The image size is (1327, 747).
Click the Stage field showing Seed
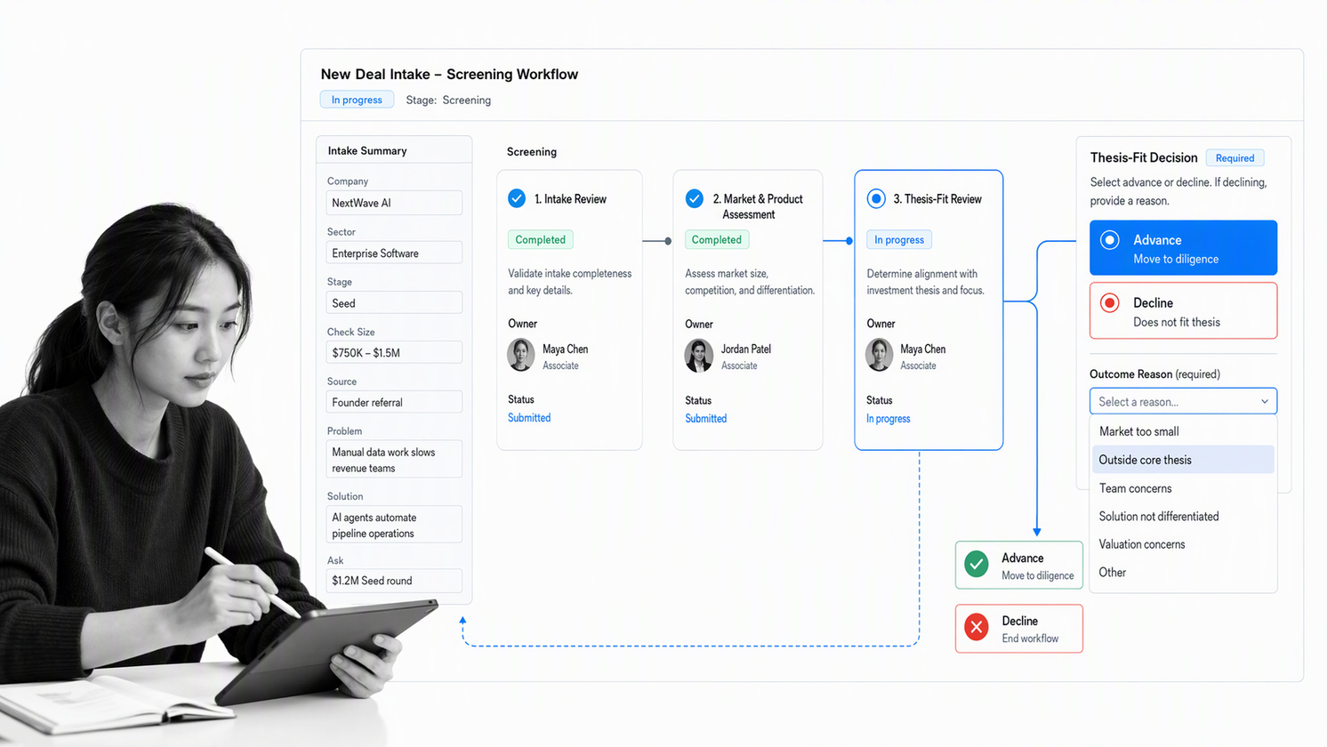(394, 303)
